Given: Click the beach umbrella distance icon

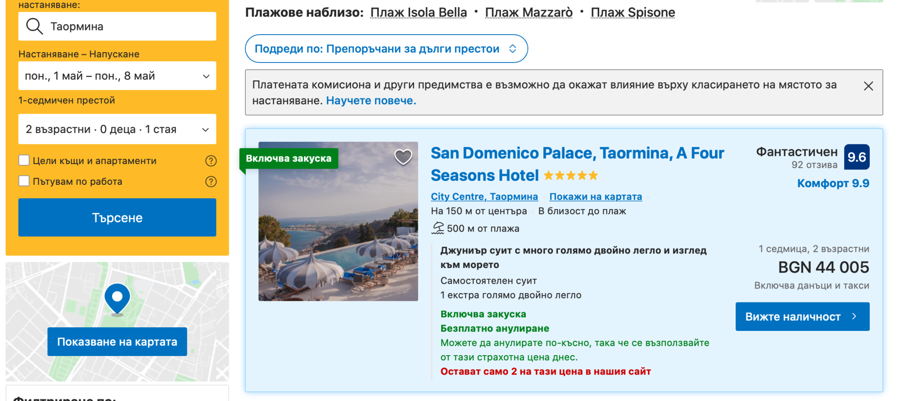Looking at the screenshot, I should [x=438, y=228].
